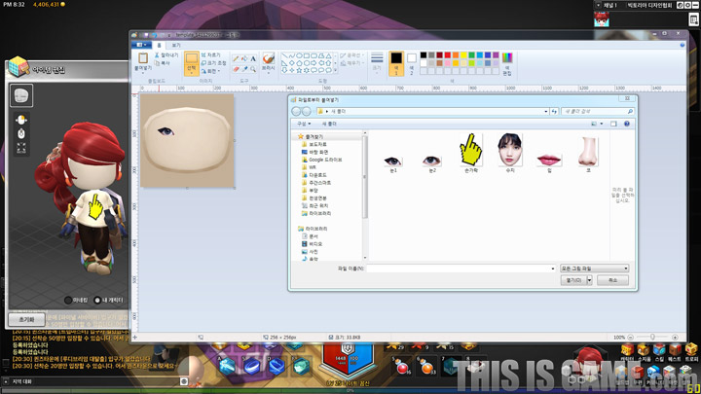Open the file type filter dropdown
Screen dimensions: 701x394
pyautogui.click(x=596, y=268)
